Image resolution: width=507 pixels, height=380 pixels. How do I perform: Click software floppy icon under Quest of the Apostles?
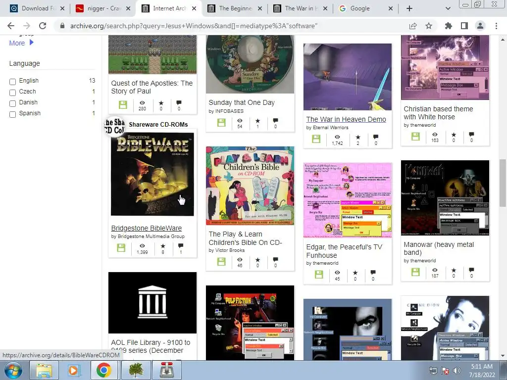click(x=123, y=105)
